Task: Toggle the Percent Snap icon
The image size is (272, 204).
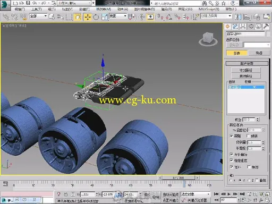Action: (177, 17)
